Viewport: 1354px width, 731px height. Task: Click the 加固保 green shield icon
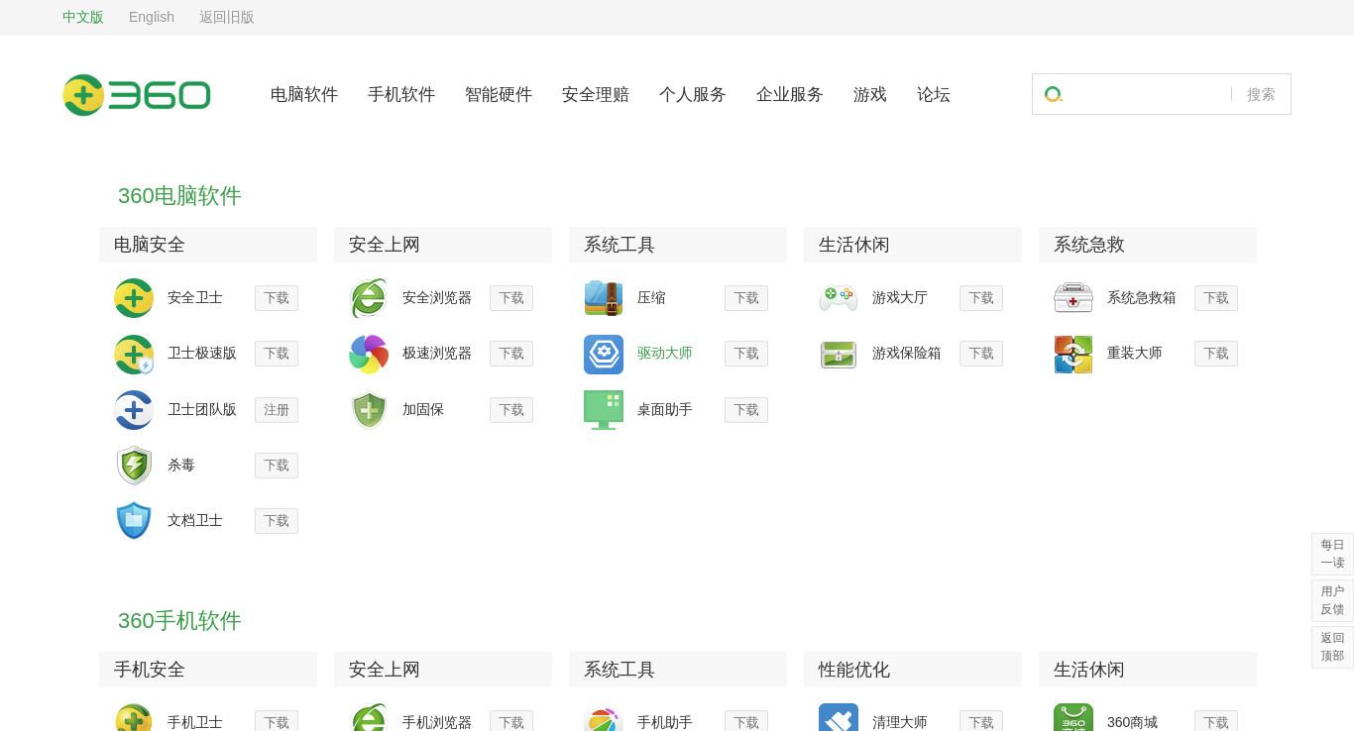369,410
